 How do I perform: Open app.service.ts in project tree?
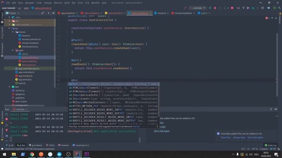[x=23, y=79]
